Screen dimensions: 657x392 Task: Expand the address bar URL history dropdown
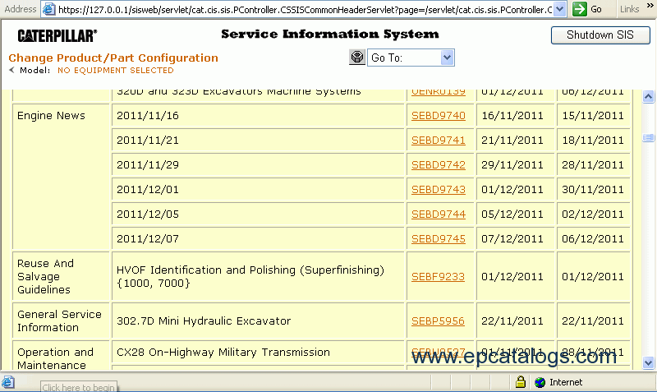click(x=560, y=9)
